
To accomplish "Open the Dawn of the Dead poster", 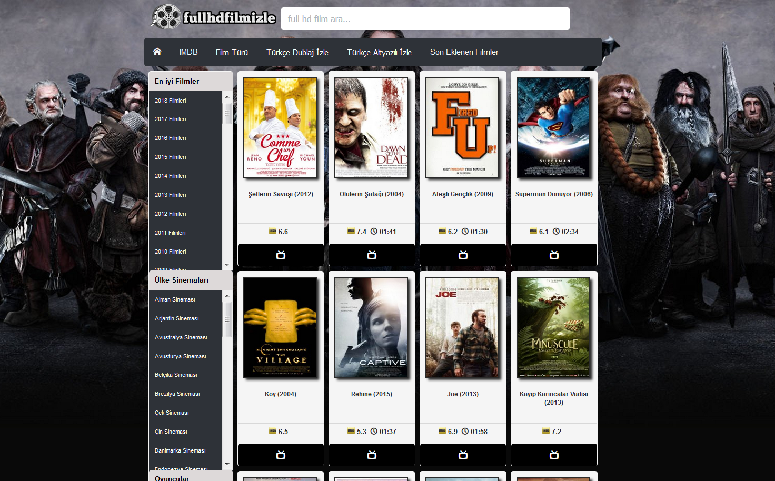I will pos(371,127).
